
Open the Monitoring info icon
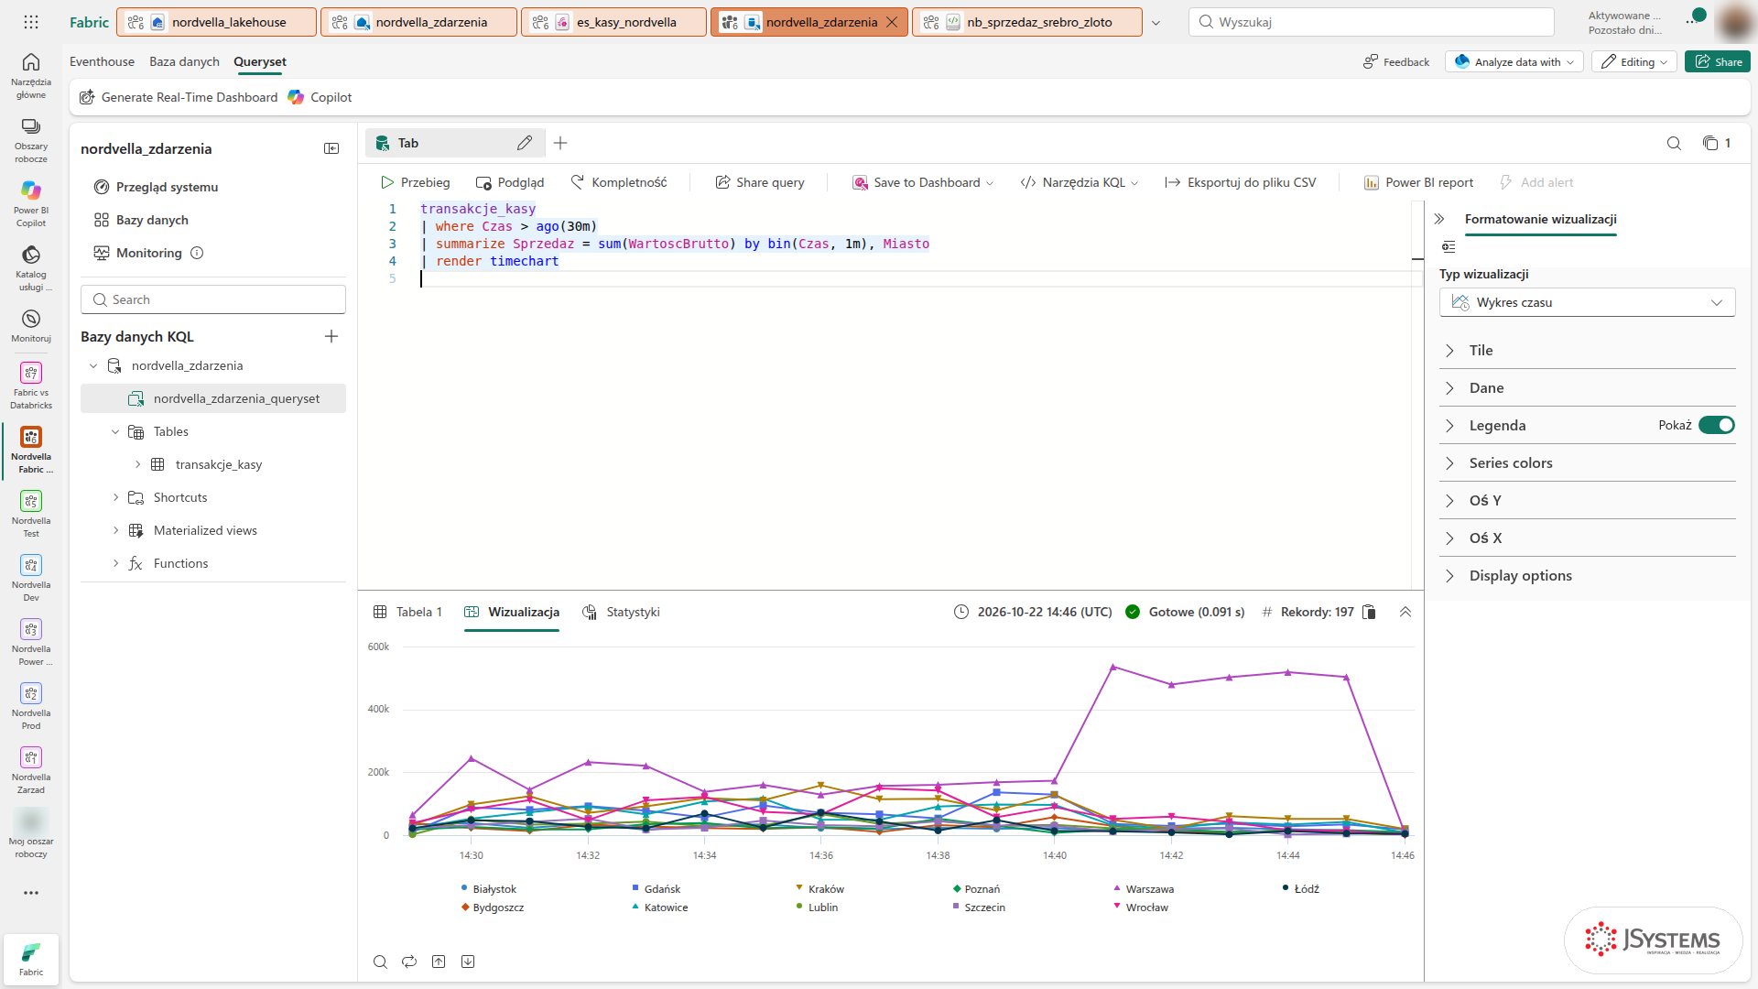click(x=197, y=253)
